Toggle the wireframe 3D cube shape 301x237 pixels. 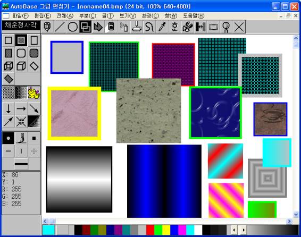[9, 66]
